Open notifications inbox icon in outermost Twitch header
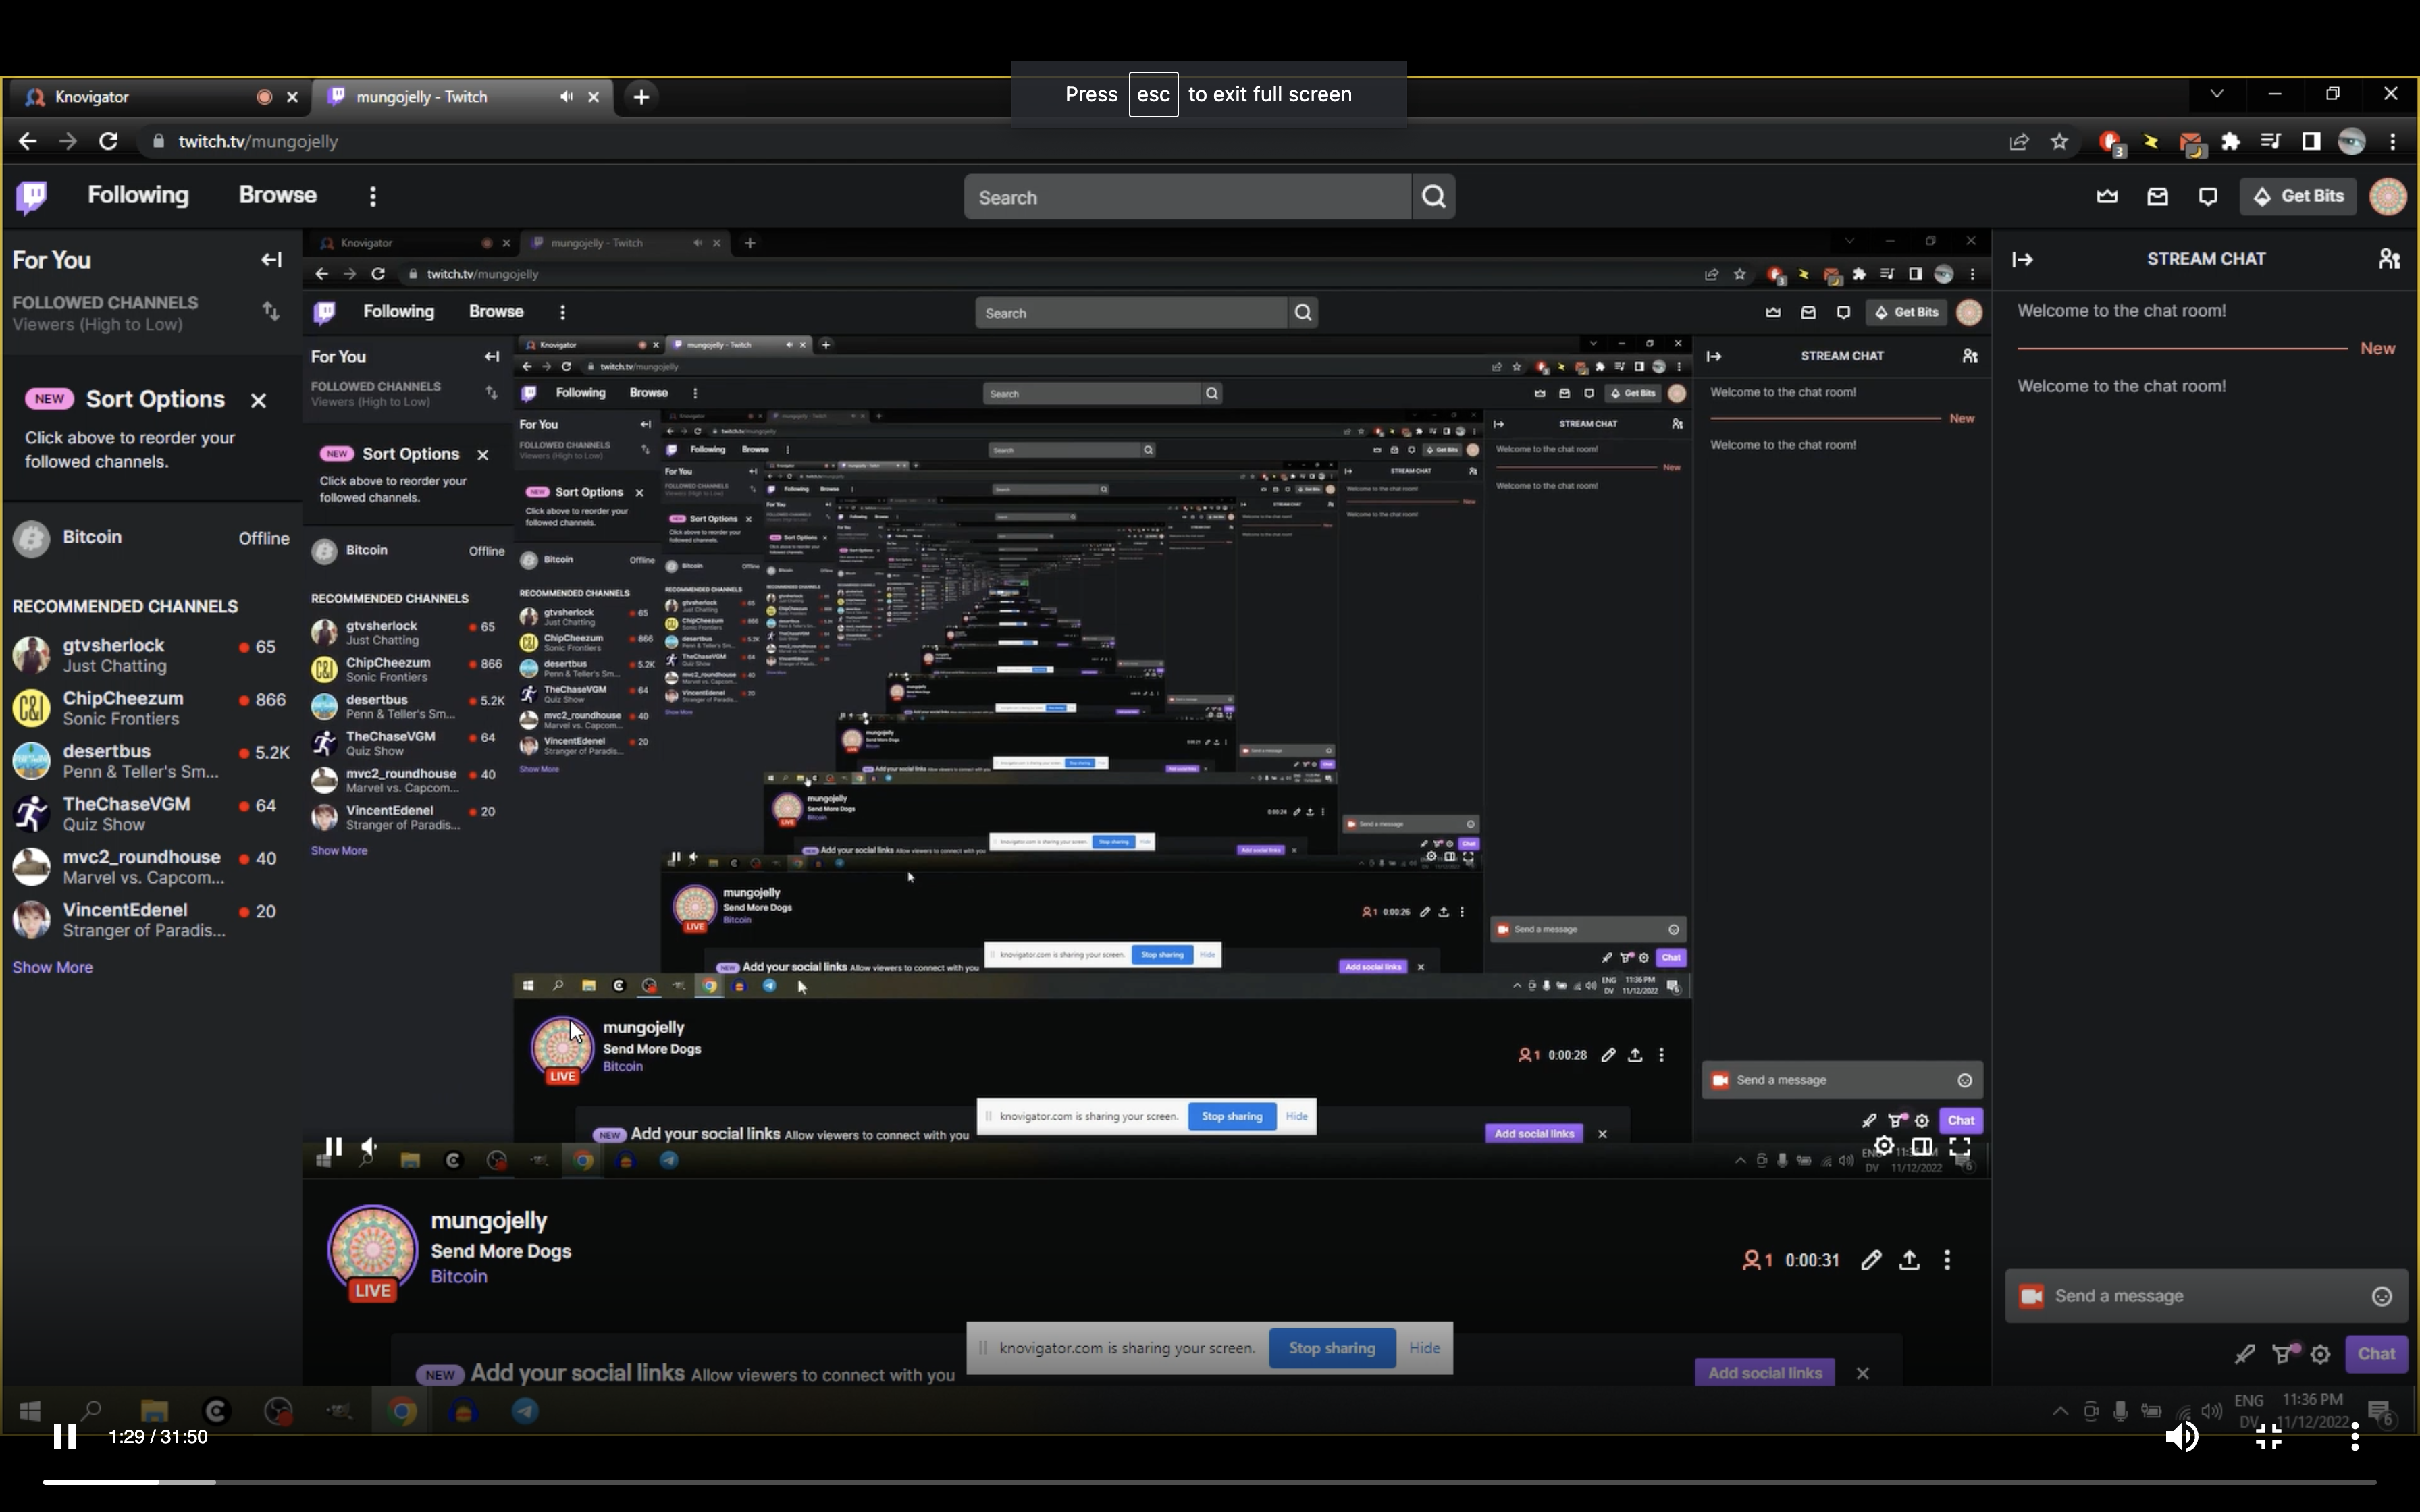This screenshot has width=2420, height=1512. click(2157, 197)
